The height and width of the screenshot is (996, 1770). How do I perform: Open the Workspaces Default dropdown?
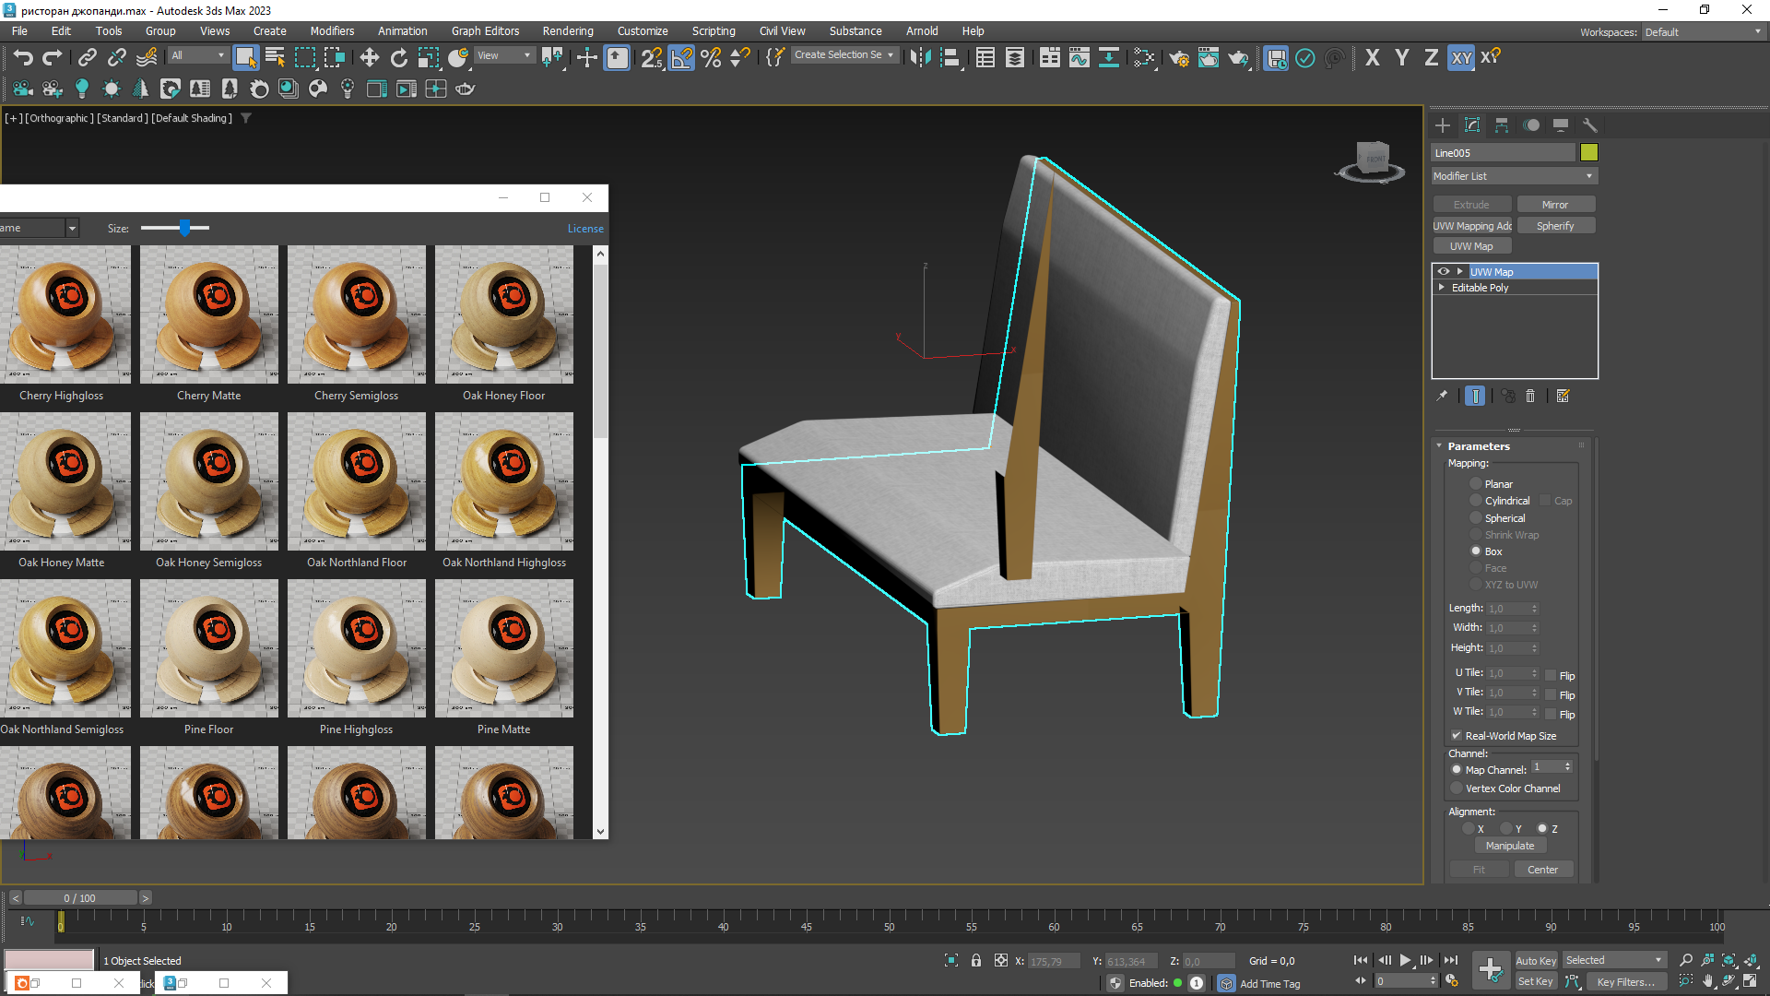pyautogui.click(x=1703, y=32)
